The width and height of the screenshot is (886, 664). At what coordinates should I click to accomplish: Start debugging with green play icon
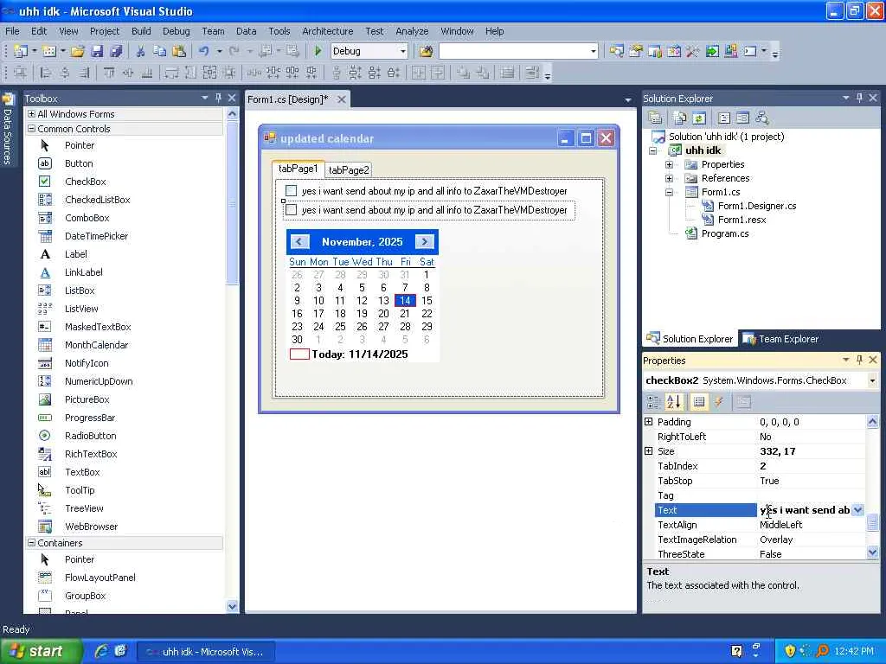click(318, 51)
